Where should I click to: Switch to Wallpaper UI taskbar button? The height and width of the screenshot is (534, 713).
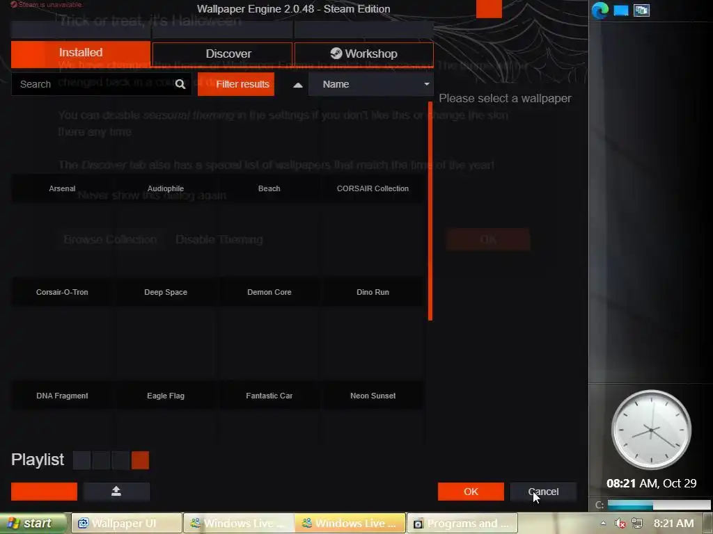[x=127, y=523]
